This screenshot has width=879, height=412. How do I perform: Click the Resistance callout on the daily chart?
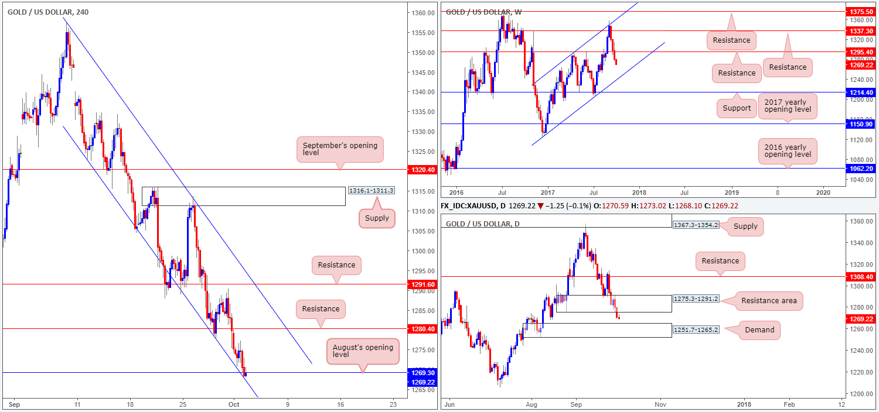(x=720, y=261)
